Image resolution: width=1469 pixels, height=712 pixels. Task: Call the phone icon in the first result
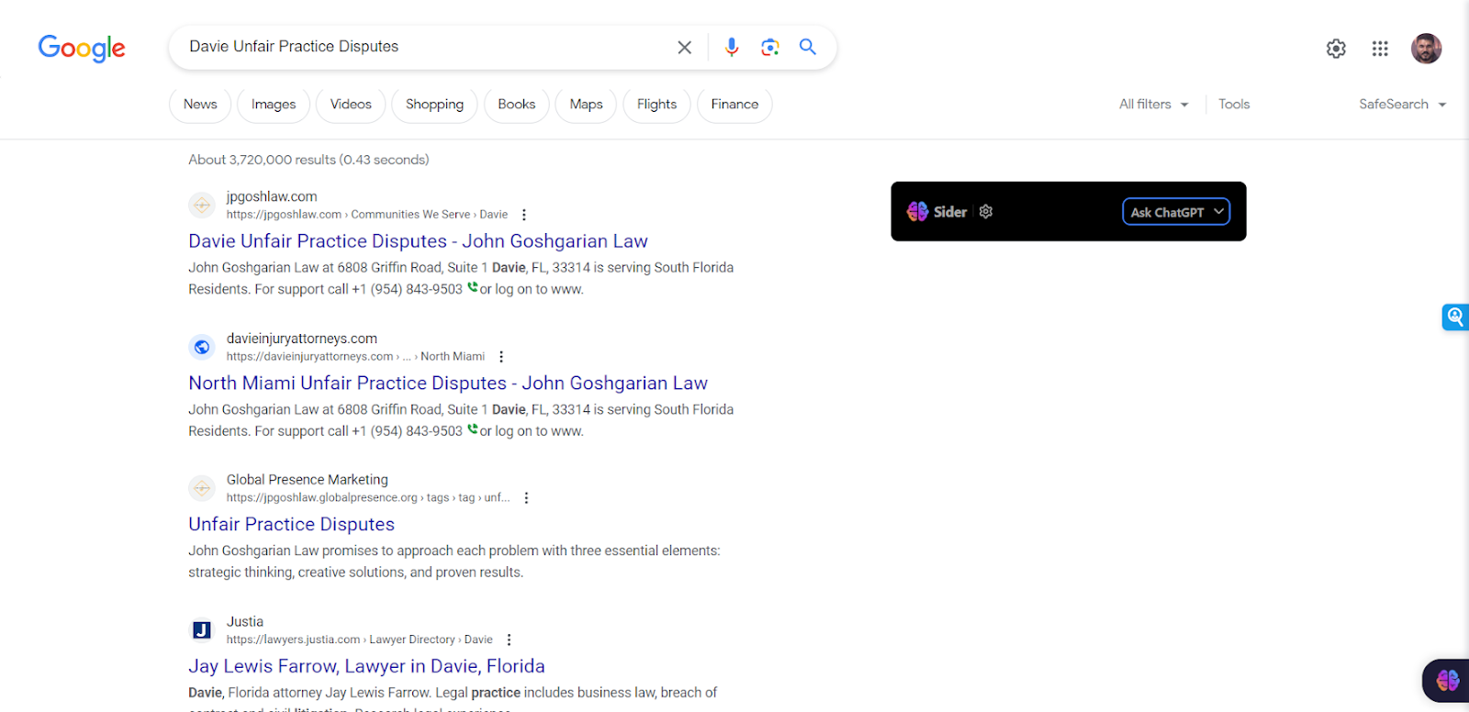click(472, 287)
